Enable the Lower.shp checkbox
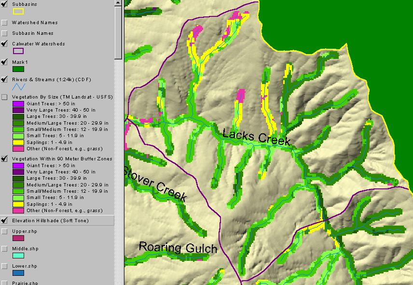The image size is (413, 285). click(x=4, y=266)
